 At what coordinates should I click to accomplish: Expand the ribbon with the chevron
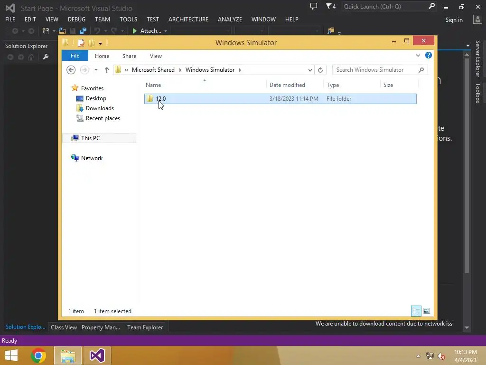pos(418,55)
